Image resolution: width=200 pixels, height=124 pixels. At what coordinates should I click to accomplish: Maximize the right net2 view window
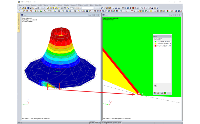(175, 15)
